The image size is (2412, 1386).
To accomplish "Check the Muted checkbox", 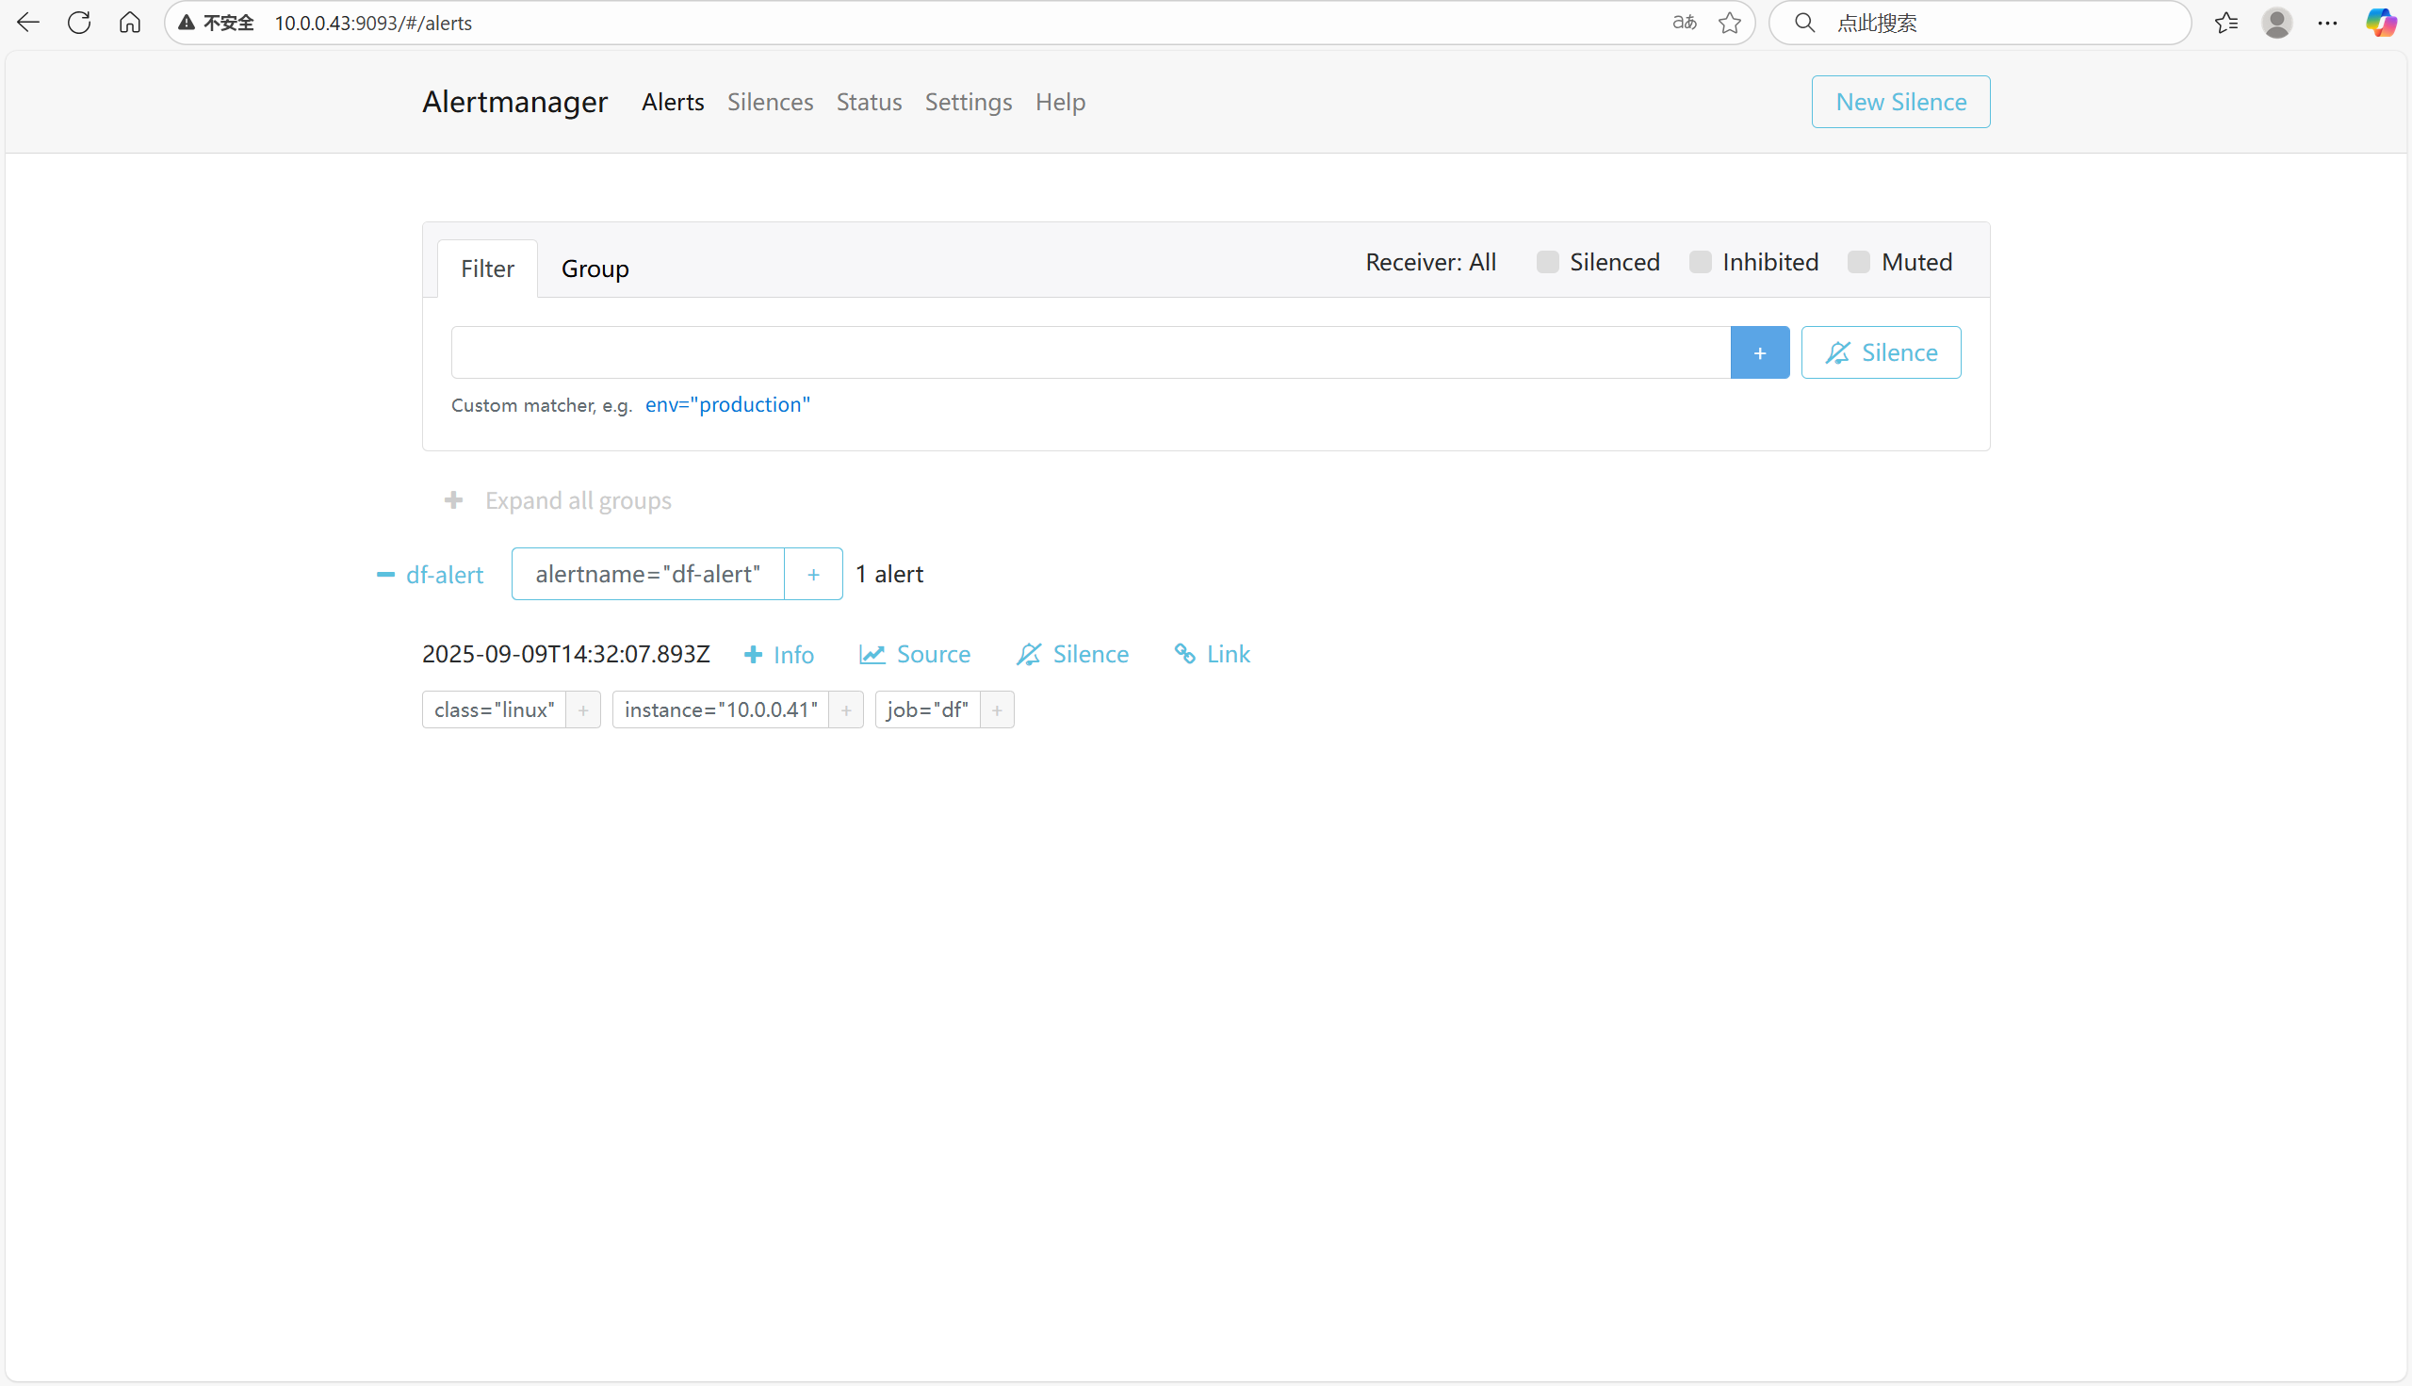I will coord(1858,262).
